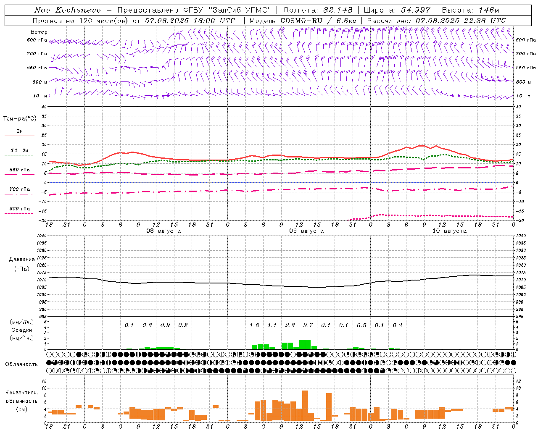Click the date label 08 августа
538x430 pixels.
coord(164,231)
